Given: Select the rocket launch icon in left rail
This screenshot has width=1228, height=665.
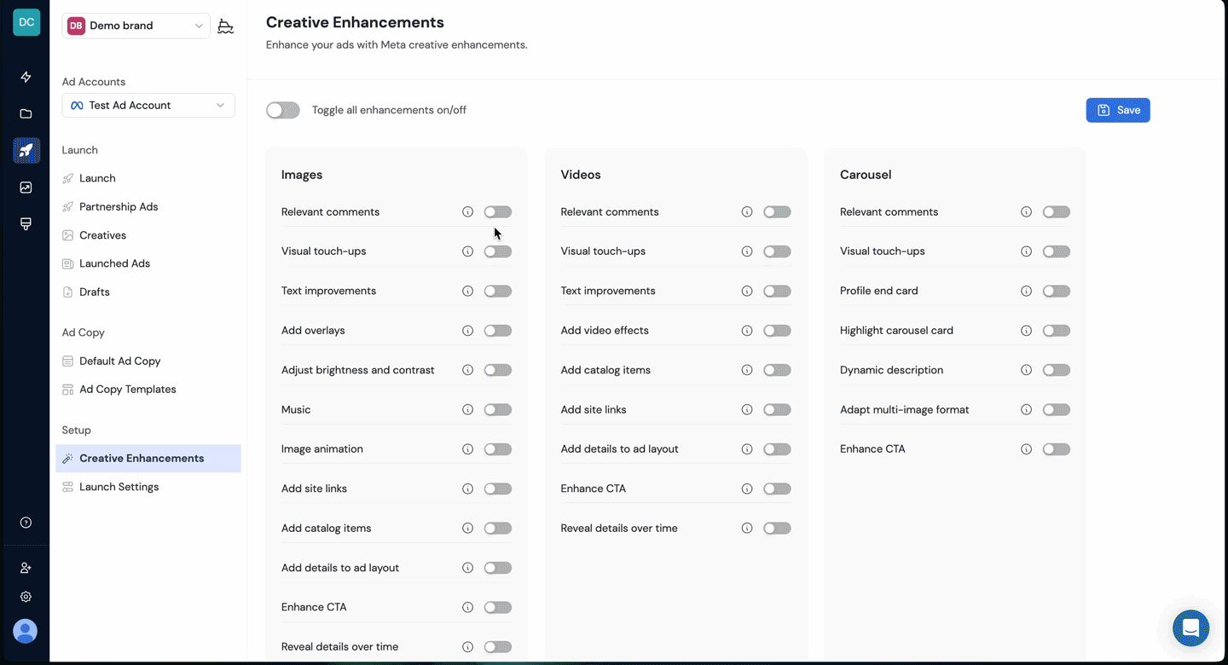Looking at the screenshot, I should point(26,150).
